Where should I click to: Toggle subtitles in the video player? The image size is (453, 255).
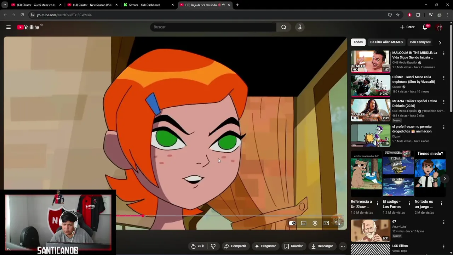click(x=304, y=223)
